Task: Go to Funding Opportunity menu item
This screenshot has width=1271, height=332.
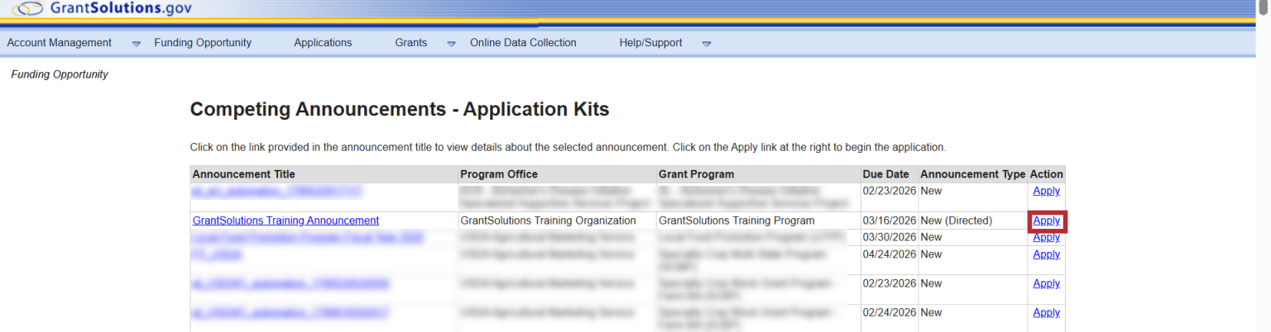Action: [x=203, y=43]
